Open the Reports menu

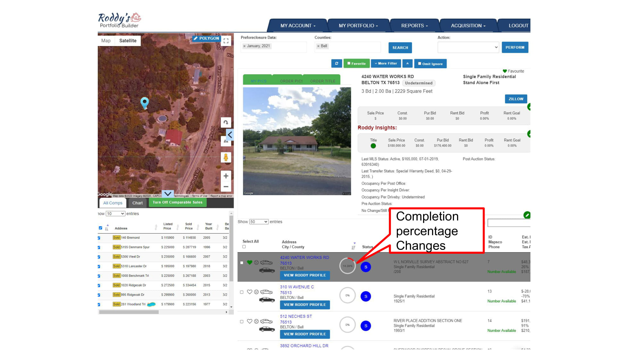coord(414,26)
